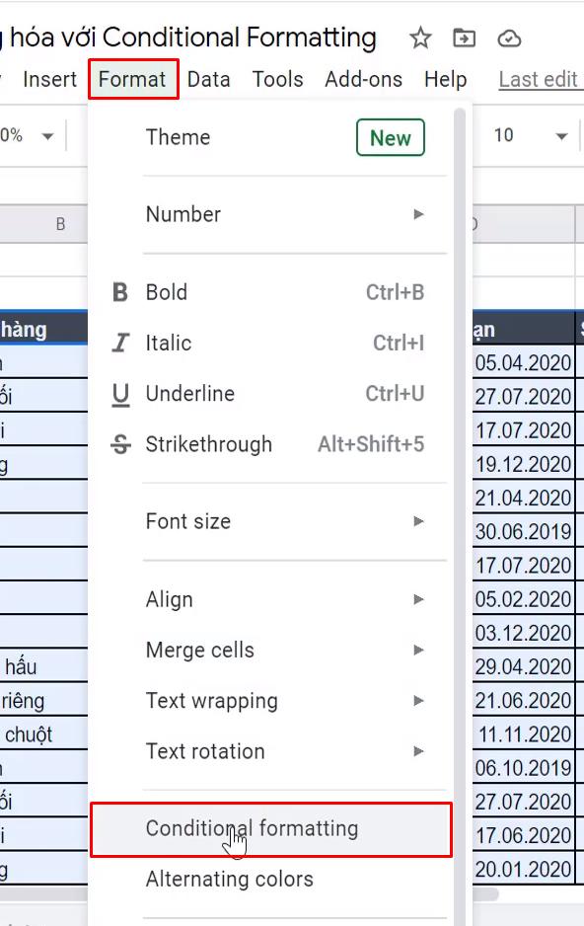This screenshot has height=926, width=584.
Task: Expand the Merge cells submenu
Action: [199, 651]
